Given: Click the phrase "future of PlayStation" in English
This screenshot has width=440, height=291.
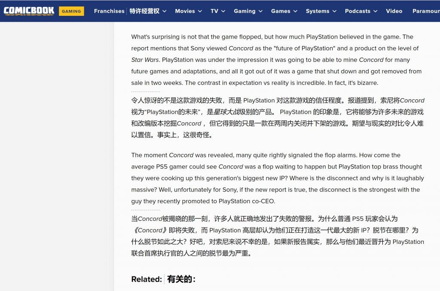Looking at the screenshot, I should coord(305,48).
